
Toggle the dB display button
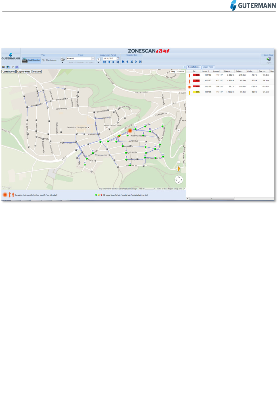click(x=17, y=67)
